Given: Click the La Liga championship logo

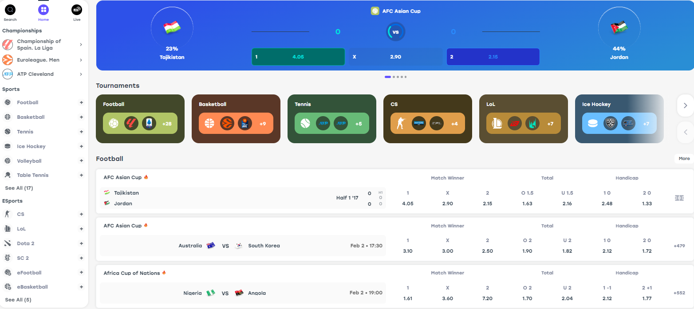Looking at the screenshot, I should click(x=8, y=44).
